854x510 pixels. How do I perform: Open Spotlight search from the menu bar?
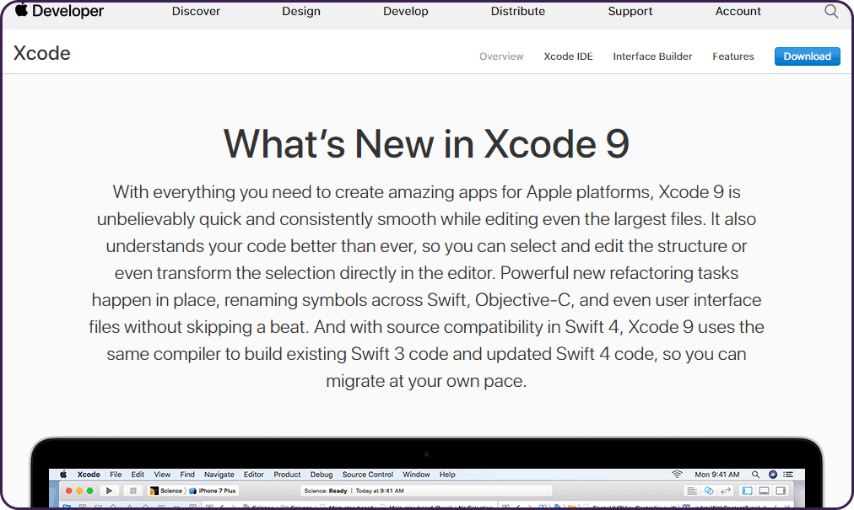755,474
